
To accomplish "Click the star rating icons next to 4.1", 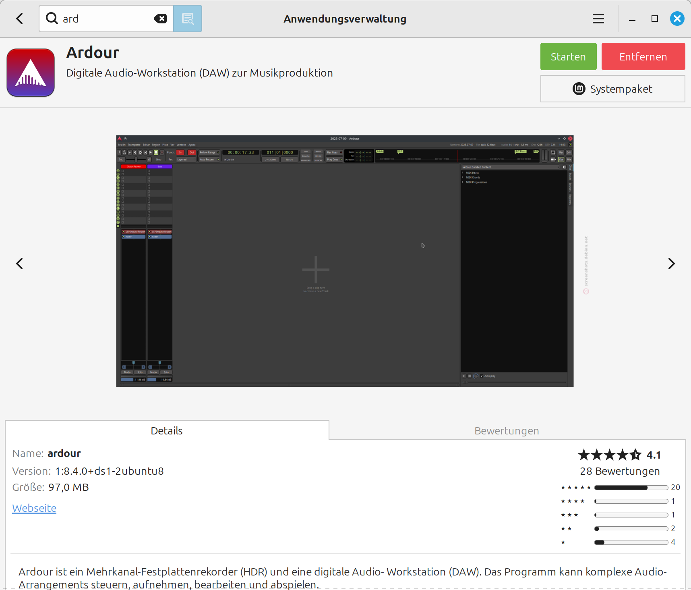I will tap(609, 455).
